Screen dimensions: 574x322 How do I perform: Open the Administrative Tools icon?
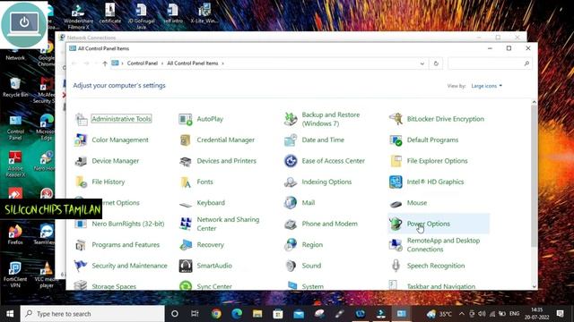[x=81, y=119]
